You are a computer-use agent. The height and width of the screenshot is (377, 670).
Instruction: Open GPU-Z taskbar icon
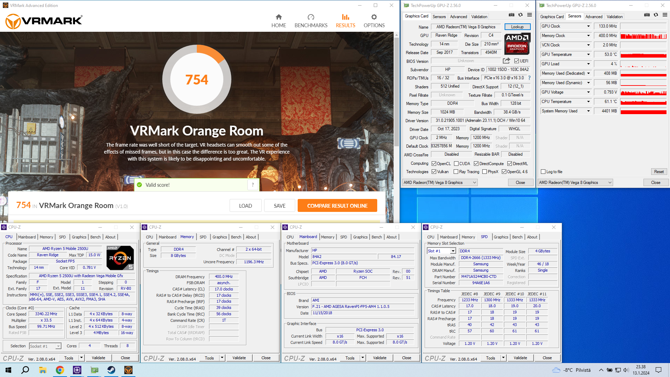(x=94, y=370)
